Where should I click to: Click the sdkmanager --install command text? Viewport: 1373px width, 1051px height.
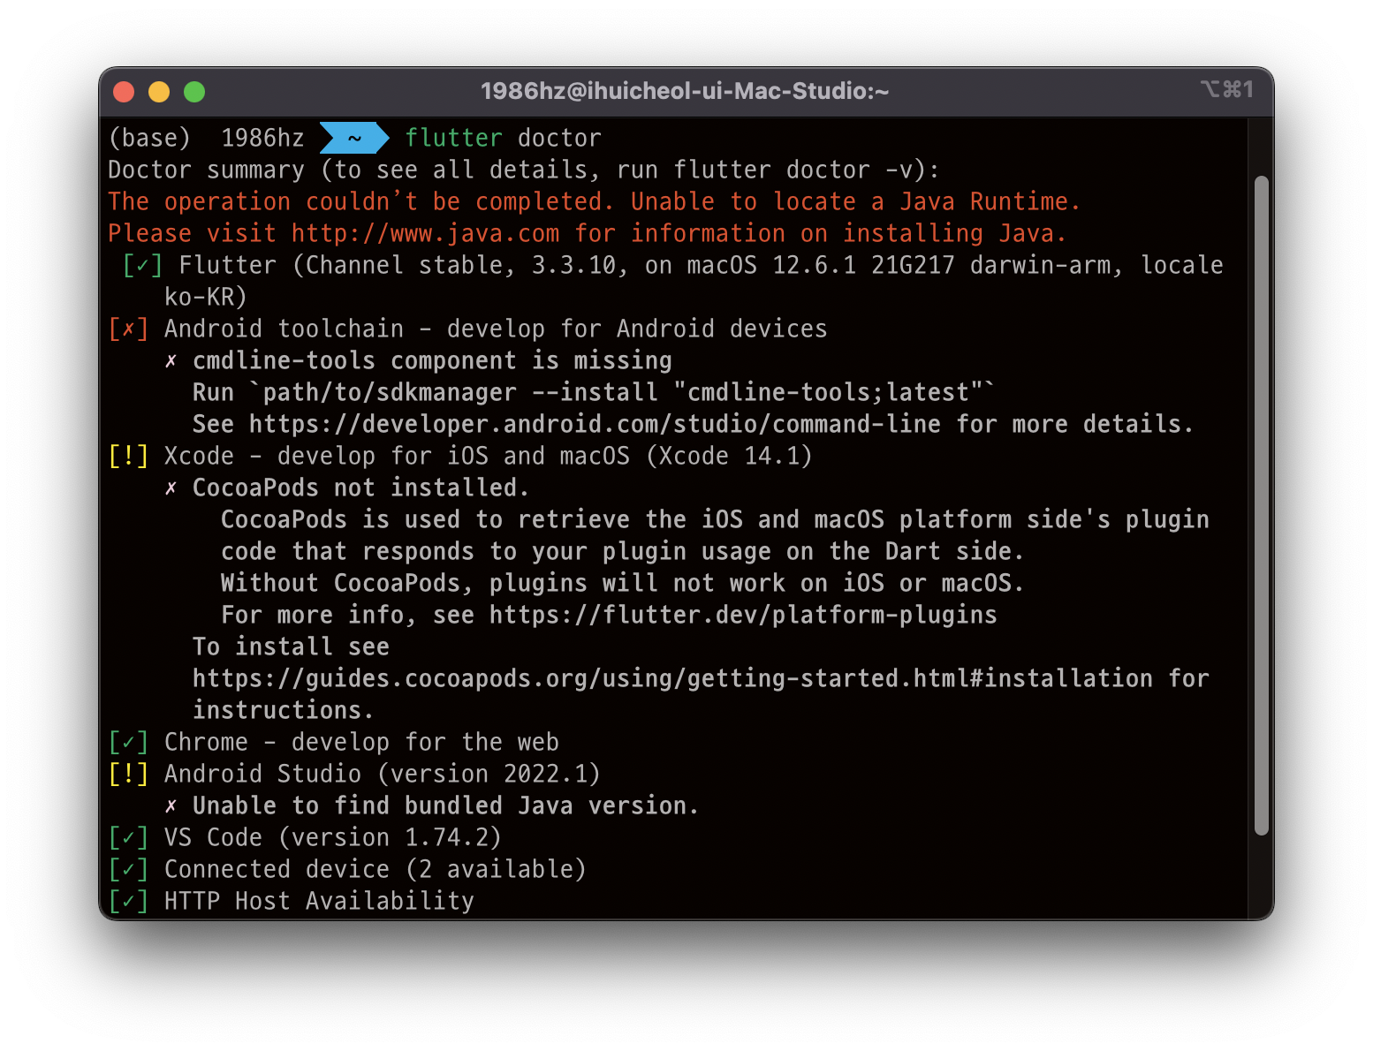[623, 392]
